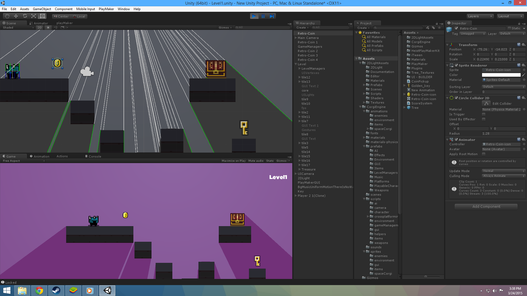Viewport: 527px width, 296px height.
Task: Switch to the Console tab
Action: [93, 156]
